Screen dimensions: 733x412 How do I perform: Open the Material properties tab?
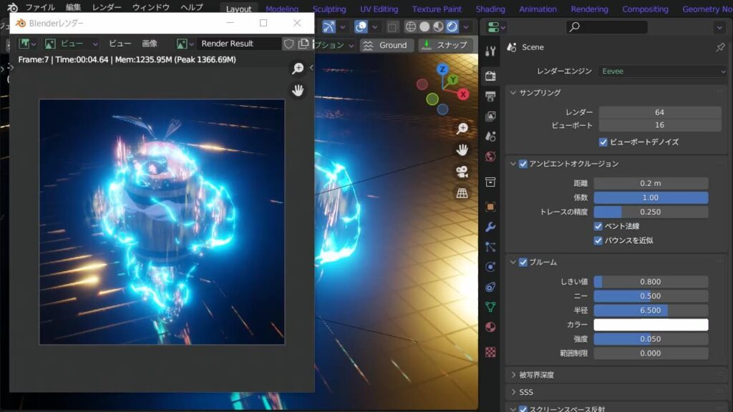pyautogui.click(x=490, y=327)
